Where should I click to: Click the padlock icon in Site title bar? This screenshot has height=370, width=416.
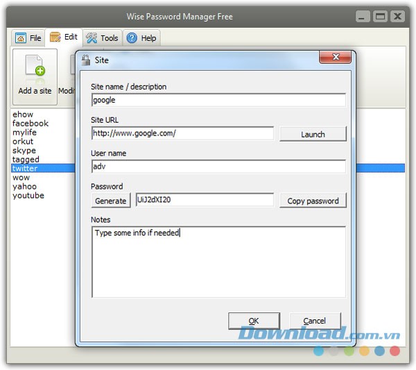[x=86, y=60]
